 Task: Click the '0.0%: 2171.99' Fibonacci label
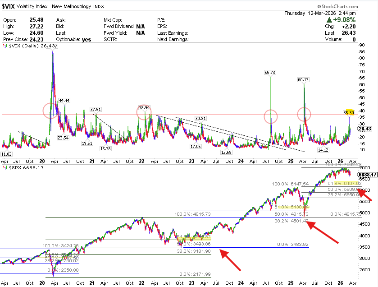pos(195,274)
